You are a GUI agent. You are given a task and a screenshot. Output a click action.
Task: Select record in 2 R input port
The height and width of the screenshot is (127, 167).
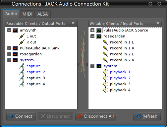point(122,60)
